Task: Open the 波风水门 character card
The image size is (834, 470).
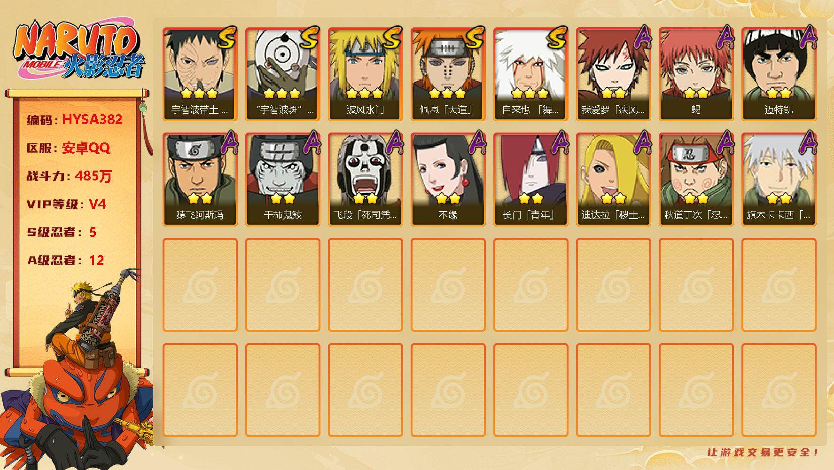Action: click(x=365, y=74)
